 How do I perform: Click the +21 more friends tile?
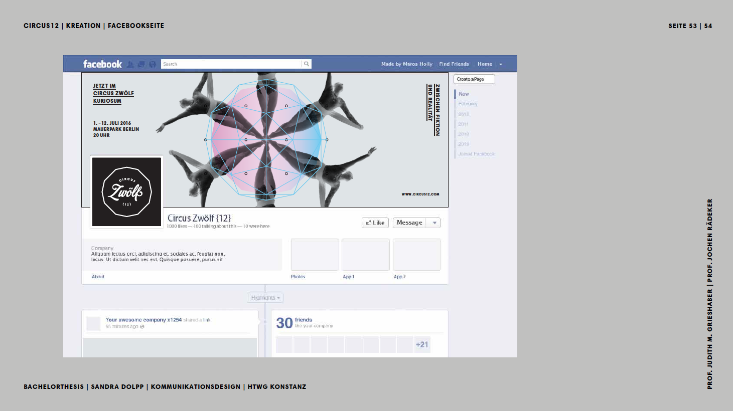[422, 344]
